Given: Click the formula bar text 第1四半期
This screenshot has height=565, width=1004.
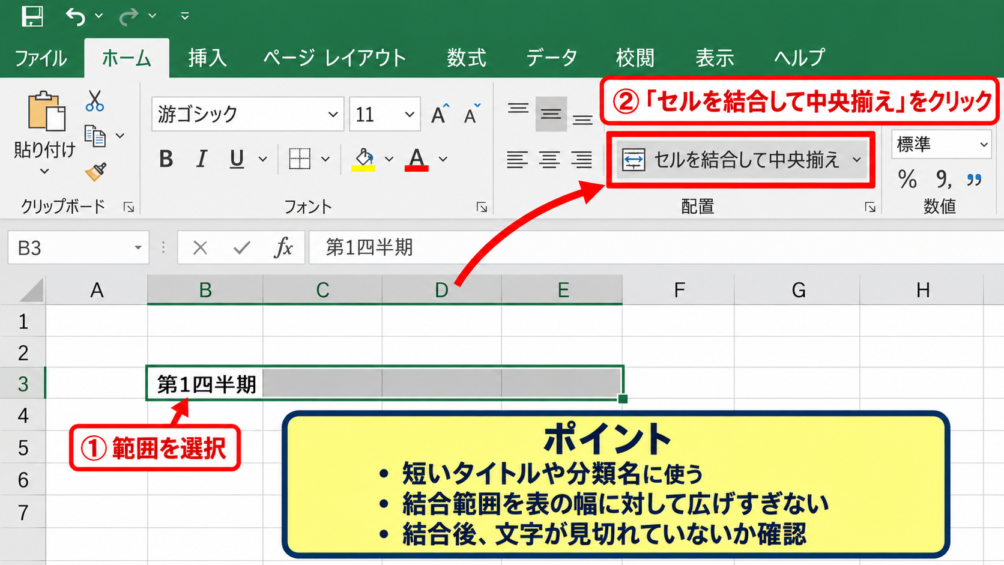Looking at the screenshot, I should click(x=369, y=247).
